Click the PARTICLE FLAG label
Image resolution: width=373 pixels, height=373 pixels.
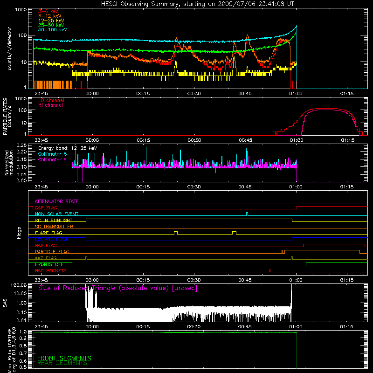coord(52,251)
